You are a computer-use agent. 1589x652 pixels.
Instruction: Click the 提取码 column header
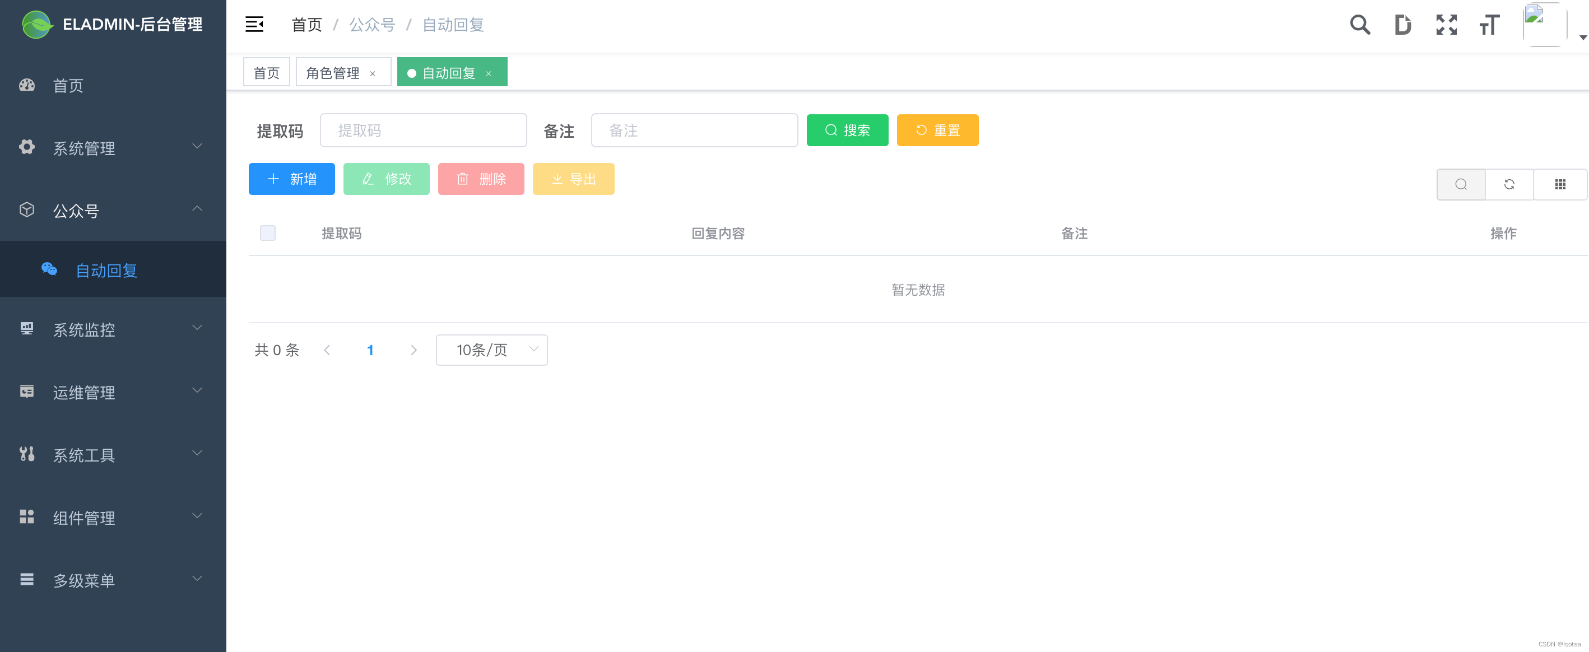pos(342,233)
